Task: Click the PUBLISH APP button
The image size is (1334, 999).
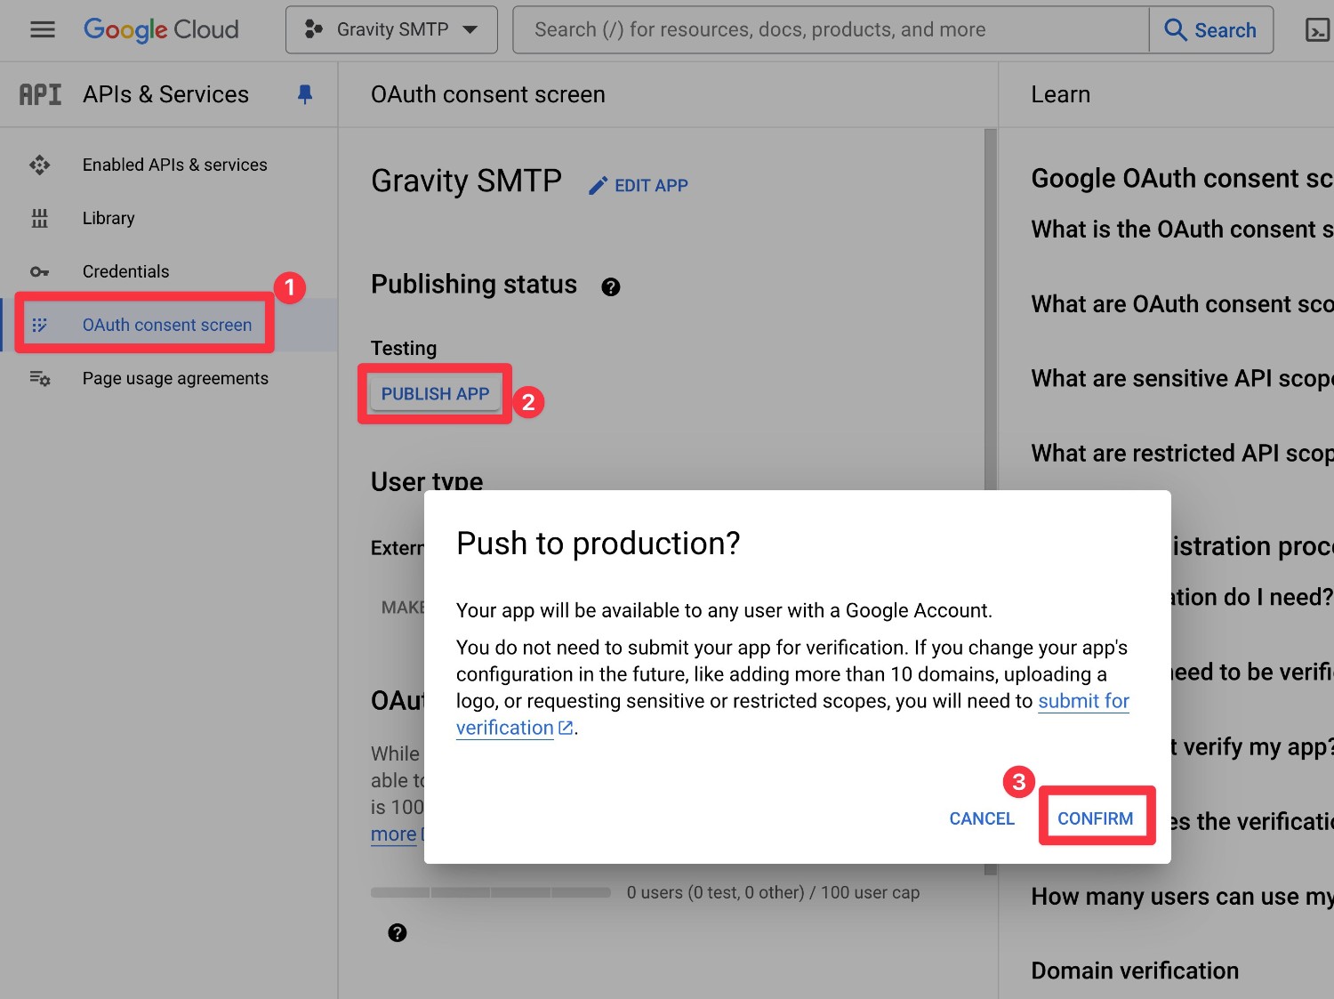Action: [x=435, y=393]
